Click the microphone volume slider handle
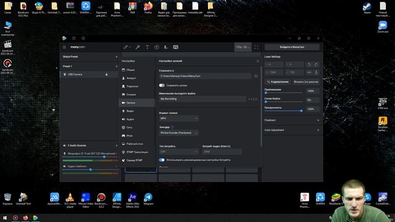This screenshot has width=395, height=222. (x=104, y=157)
